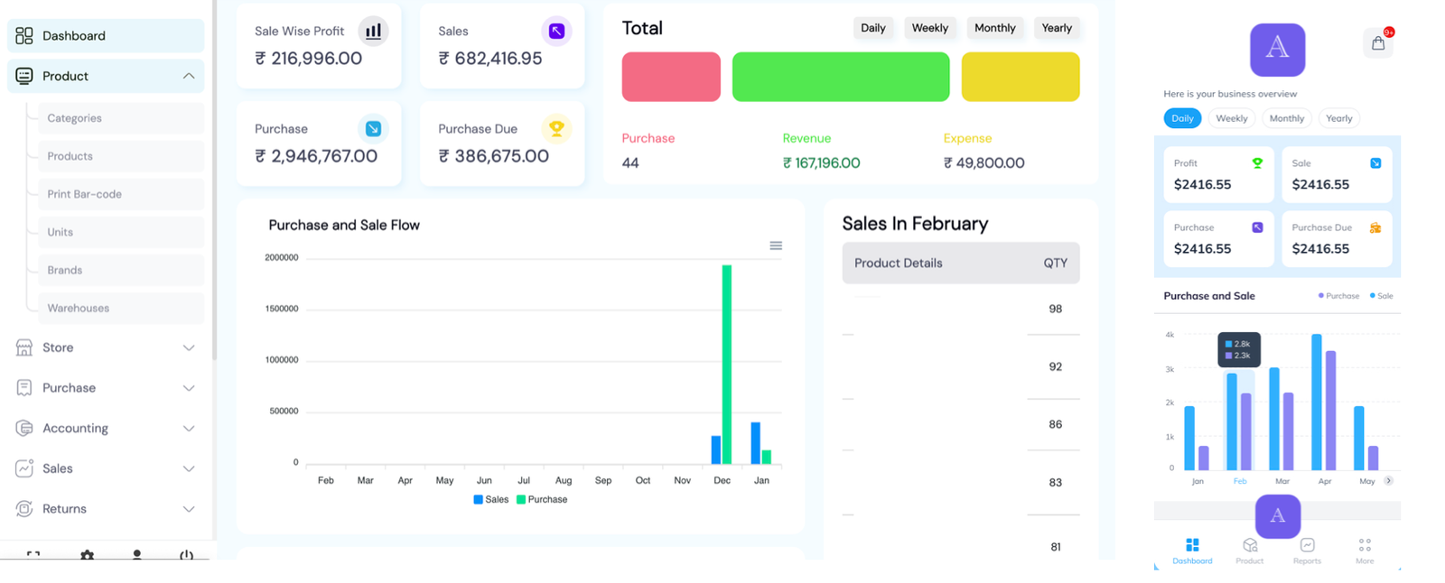Click the orange icon on mobile Purchase Due card

[x=1375, y=227]
